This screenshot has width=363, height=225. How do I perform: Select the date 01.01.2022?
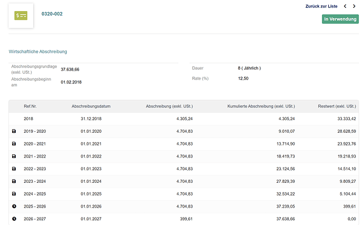91,156
